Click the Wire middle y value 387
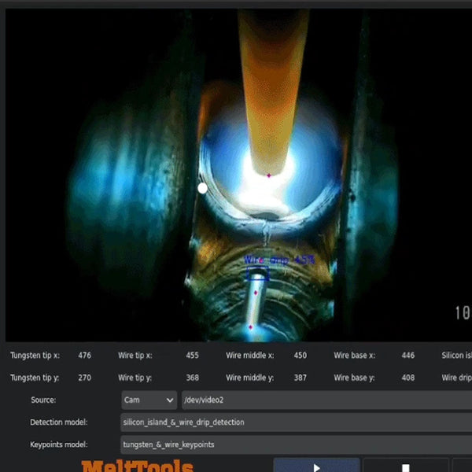Screen dimensions: 472x472 coord(301,378)
